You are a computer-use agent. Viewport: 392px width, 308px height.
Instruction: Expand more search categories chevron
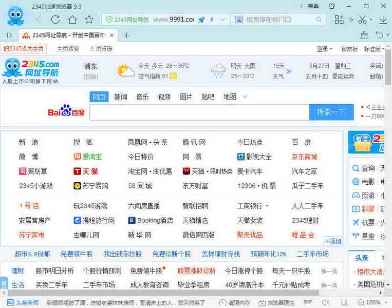pyautogui.click(x=245, y=97)
